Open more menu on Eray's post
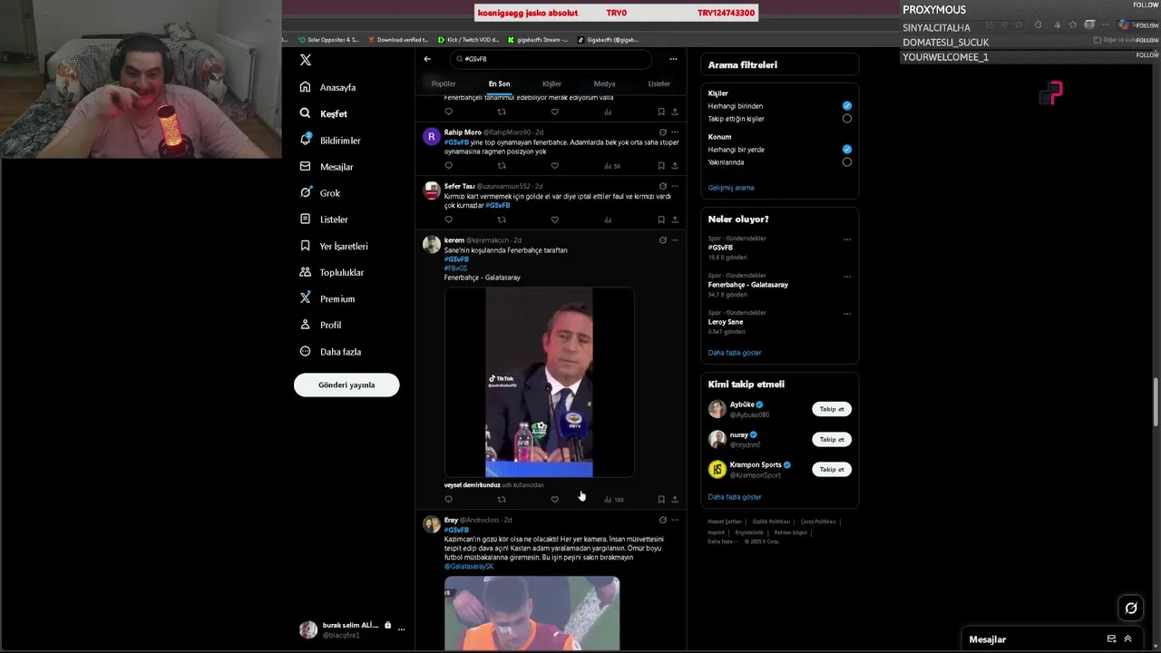 [x=675, y=521]
